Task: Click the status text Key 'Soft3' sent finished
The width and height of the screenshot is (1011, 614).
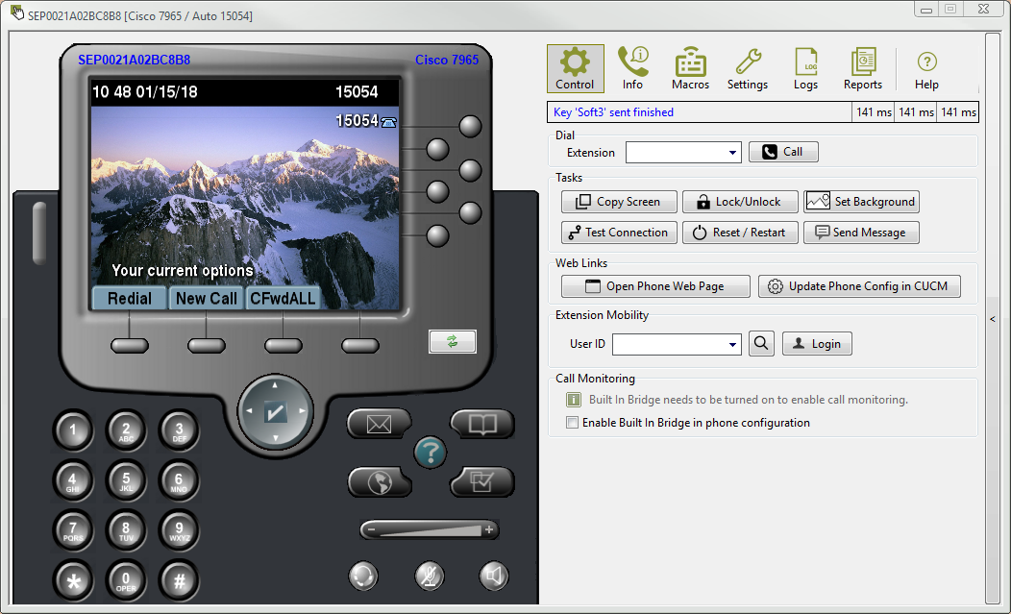Action: [x=613, y=112]
